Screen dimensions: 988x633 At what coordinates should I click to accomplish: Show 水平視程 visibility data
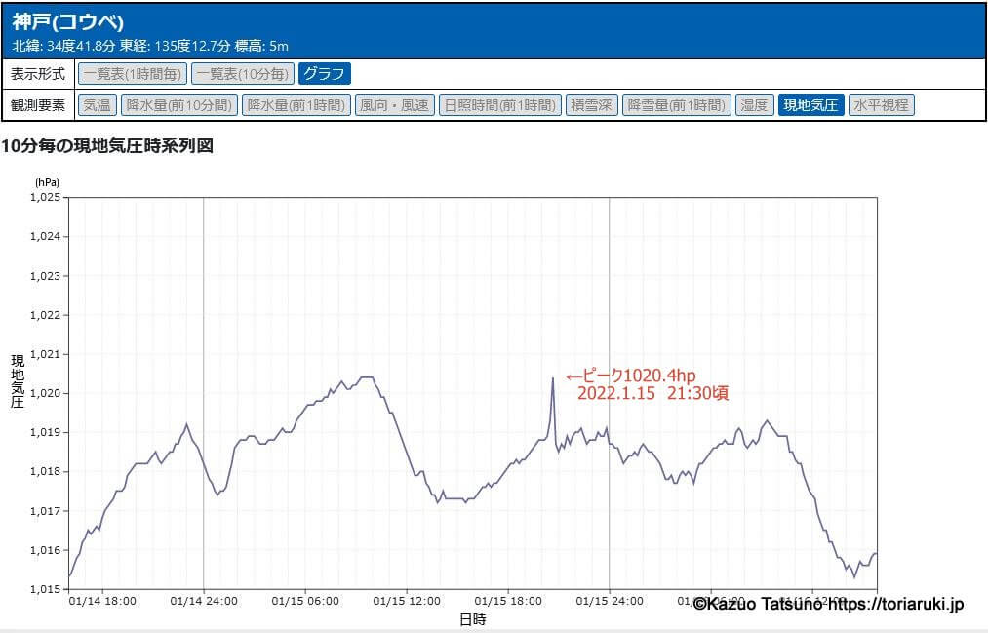click(x=881, y=105)
